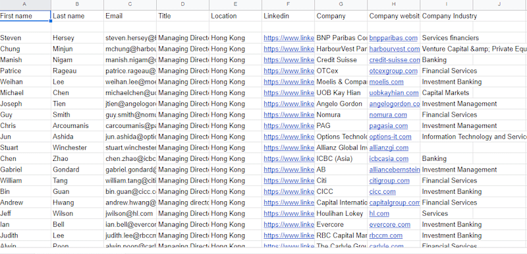Screen dimensions: 527x254
Task: Select the cell containing 'Angelo Gordon'
Action: (x=341, y=104)
